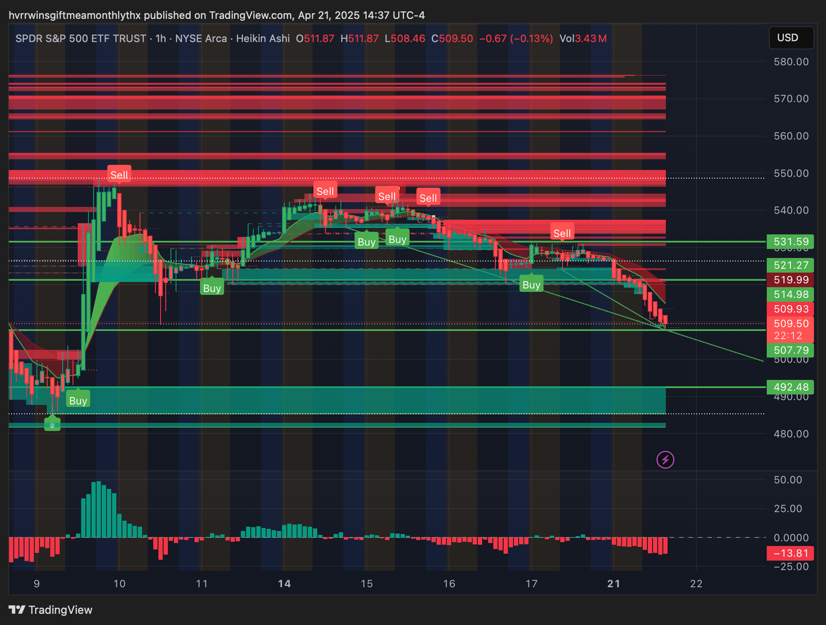826x625 pixels.
Task: Click the SPDR S&P 500 ETF TRUST title
Action: (81, 39)
